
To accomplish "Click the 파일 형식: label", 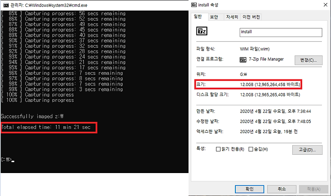I will pyautogui.click(x=205, y=49).
